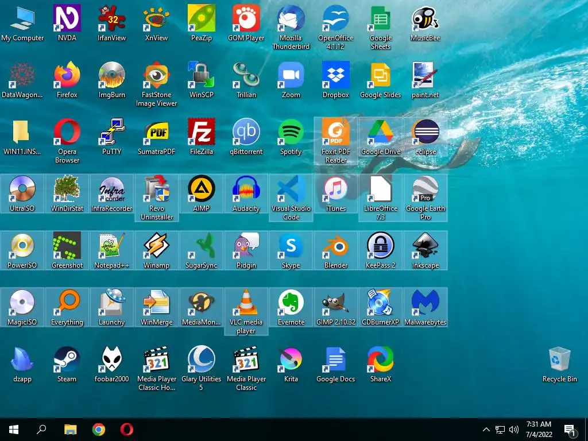588x441 pixels.
Task: Open File Explorer from the taskbar
Action: 70,430
